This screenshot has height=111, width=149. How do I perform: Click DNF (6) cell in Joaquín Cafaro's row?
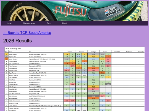[67, 71]
